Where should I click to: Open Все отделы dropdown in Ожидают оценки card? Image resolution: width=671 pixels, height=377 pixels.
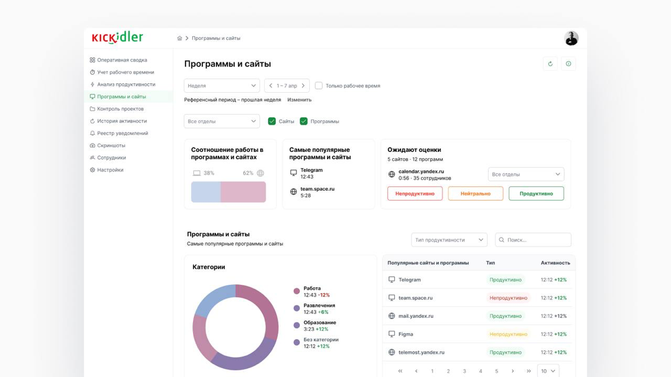point(526,174)
